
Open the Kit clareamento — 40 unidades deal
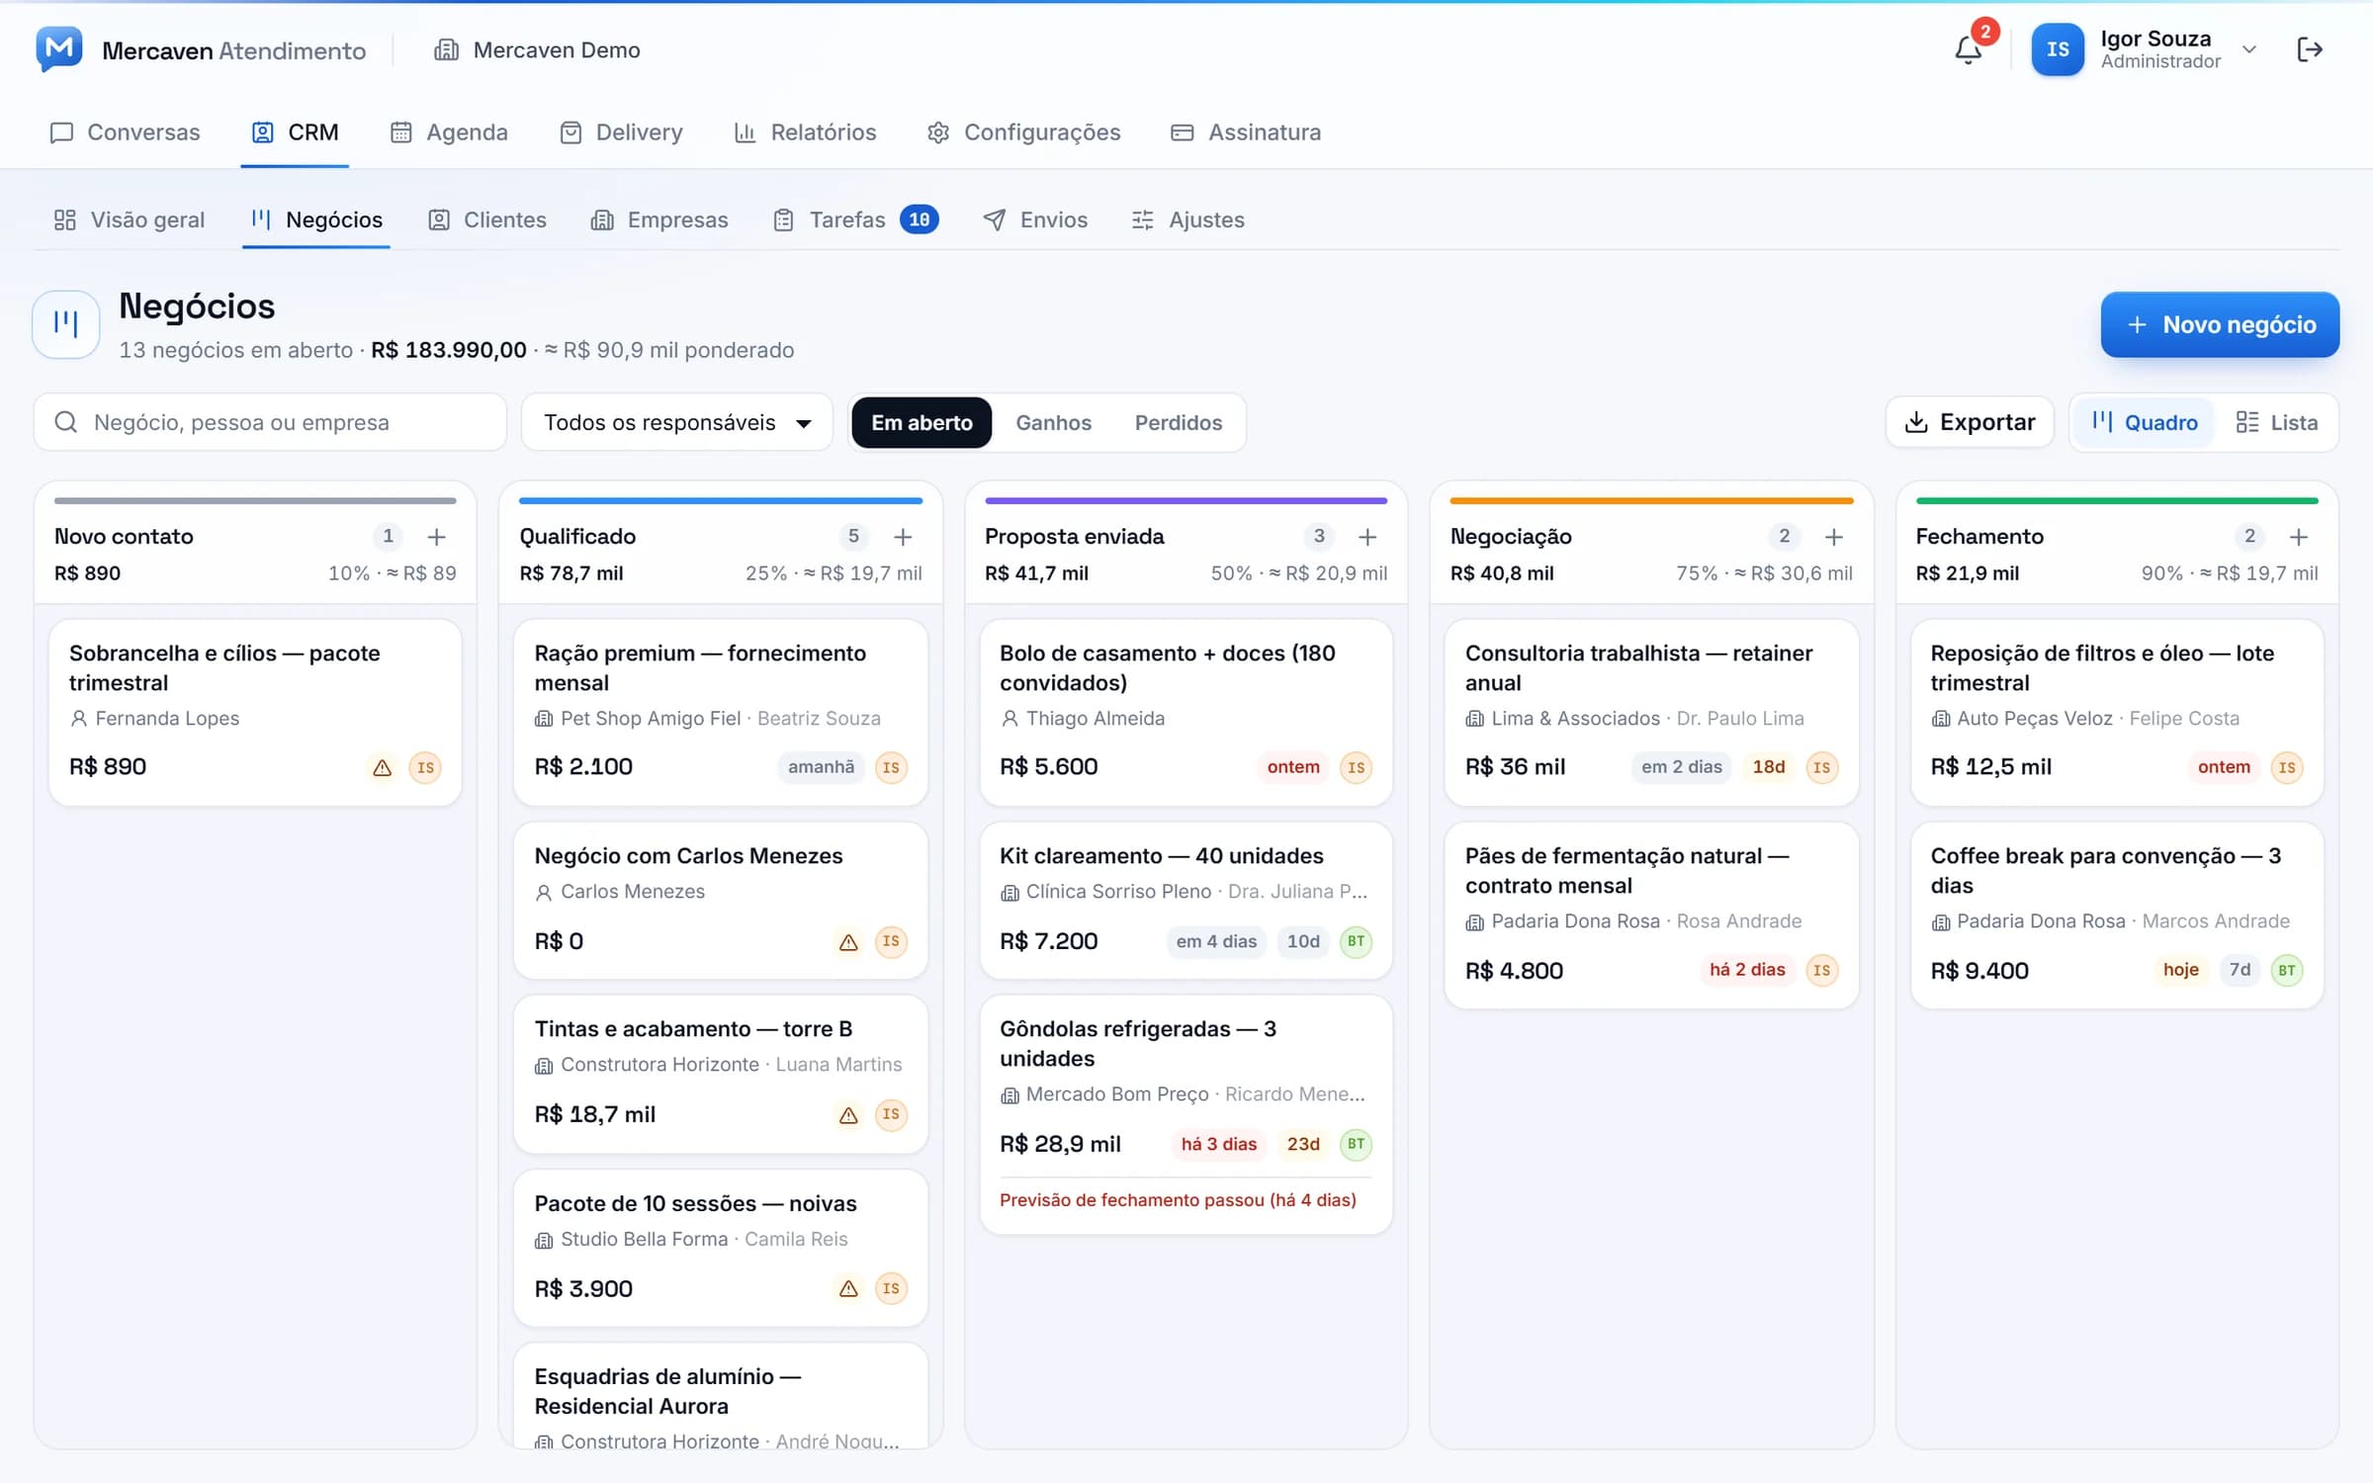[1186, 900]
